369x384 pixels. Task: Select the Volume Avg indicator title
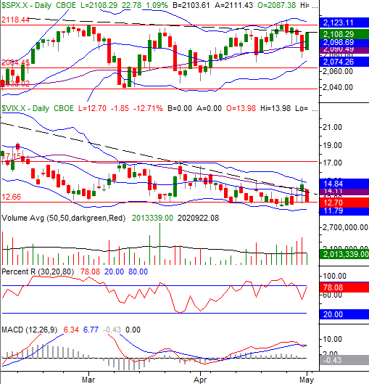tap(63, 218)
